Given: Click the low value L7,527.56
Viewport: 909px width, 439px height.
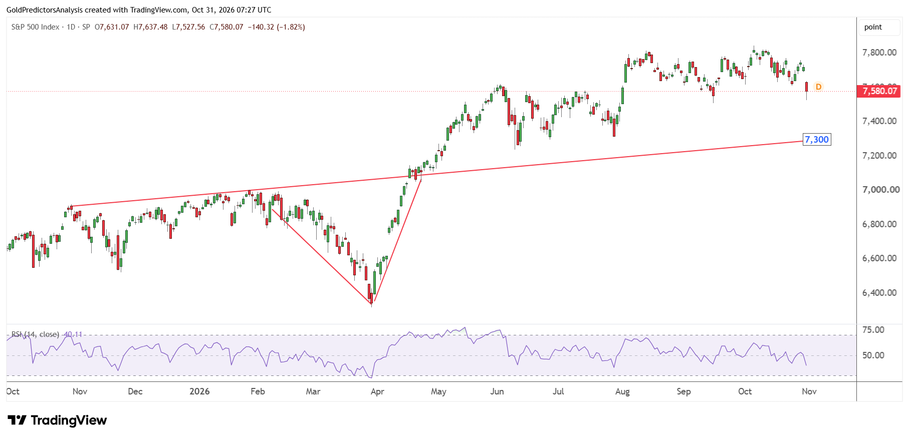Looking at the screenshot, I should point(188,27).
